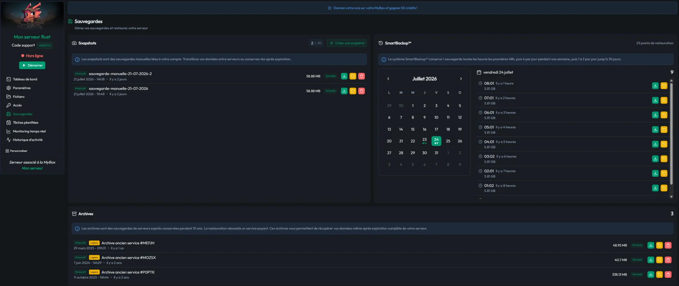This screenshot has height=286, width=679.
Task: Select Sauvegardes in sidebar
Action: (32, 114)
